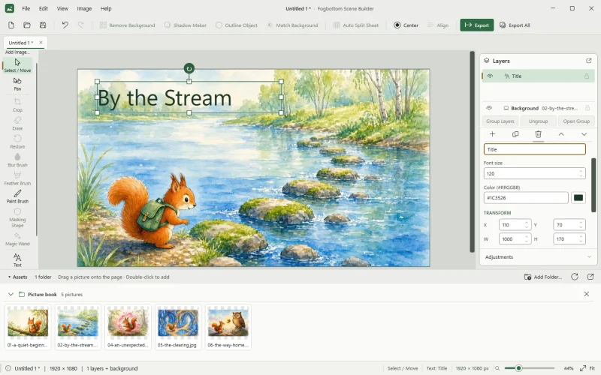This screenshot has width=601, height=375.
Task: Duplicate the selected layer
Action: pyautogui.click(x=515, y=134)
